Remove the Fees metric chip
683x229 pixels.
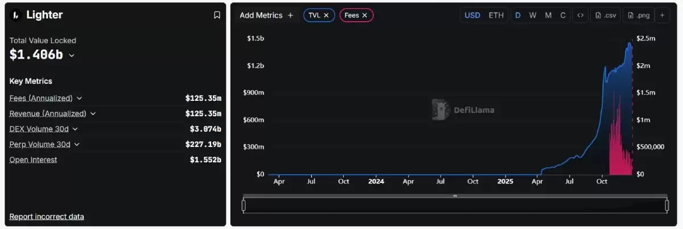pos(364,15)
